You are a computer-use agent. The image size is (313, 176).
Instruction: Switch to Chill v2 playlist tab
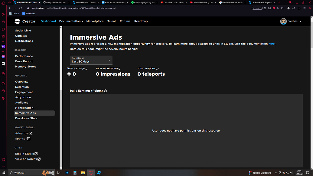[x=144, y=3]
